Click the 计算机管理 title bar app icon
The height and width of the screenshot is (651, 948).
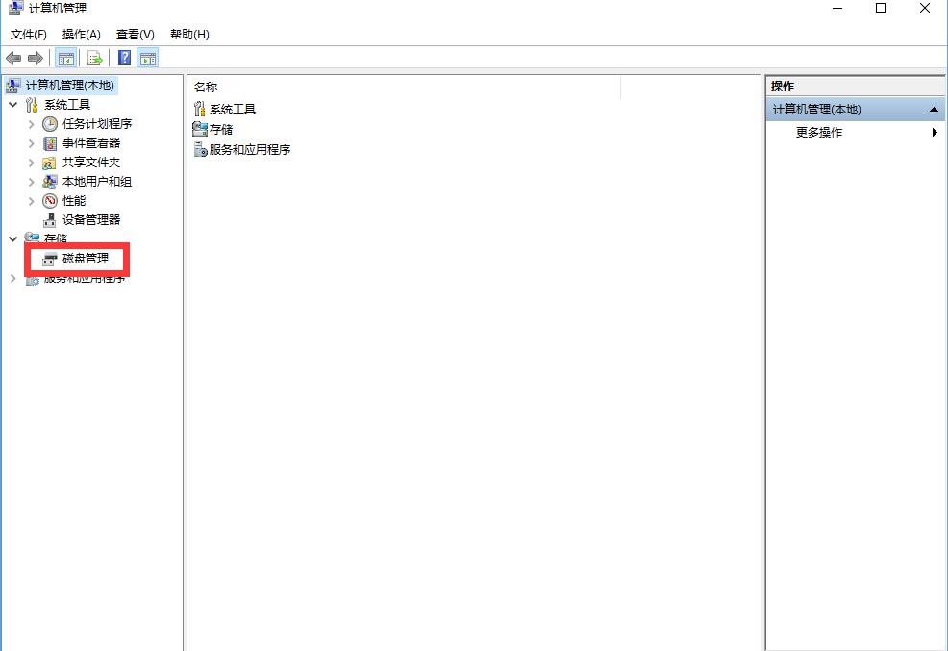point(15,9)
